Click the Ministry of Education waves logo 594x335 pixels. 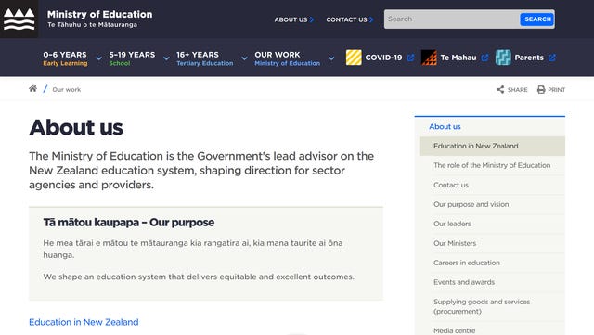coord(19,19)
